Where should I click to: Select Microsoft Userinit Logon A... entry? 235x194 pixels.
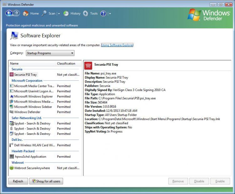pyautogui.click(x=34, y=91)
